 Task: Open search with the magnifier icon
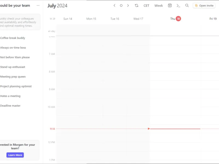[x=187, y=5]
